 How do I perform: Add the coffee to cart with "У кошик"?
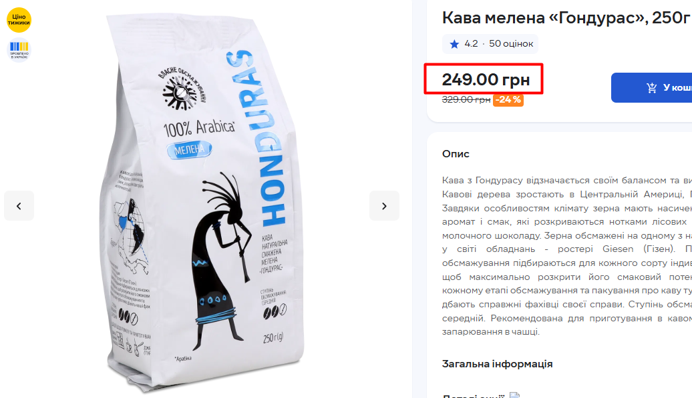[652, 87]
